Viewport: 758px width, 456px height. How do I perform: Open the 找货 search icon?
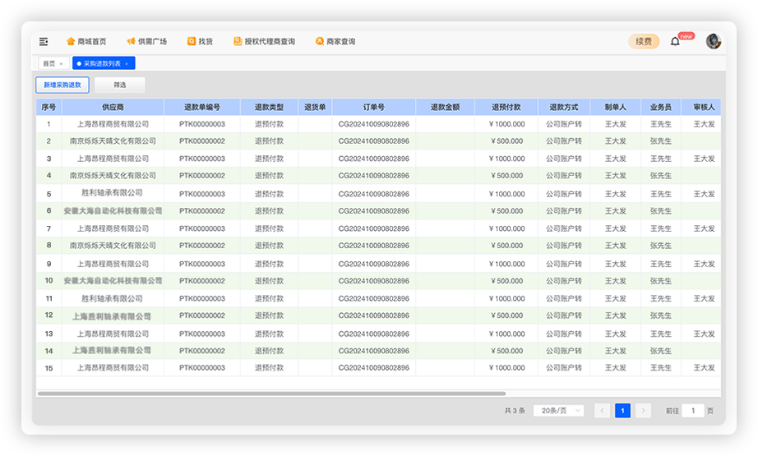point(192,41)
